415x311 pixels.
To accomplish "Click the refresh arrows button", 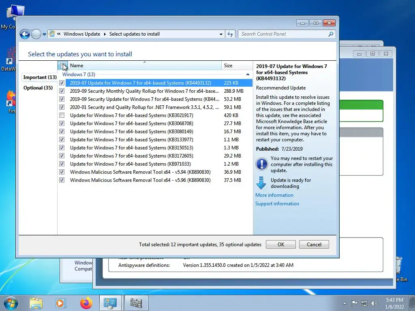I will coord(230,34).
